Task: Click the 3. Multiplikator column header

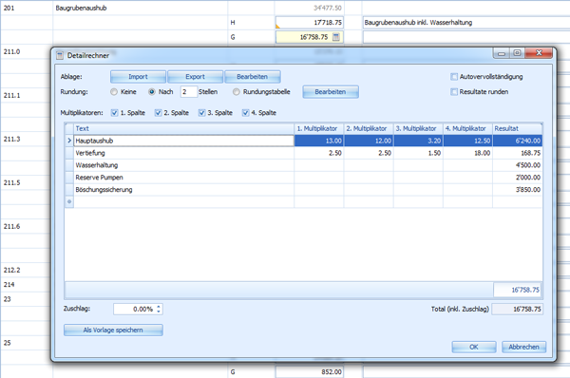Action: point(418,128)
